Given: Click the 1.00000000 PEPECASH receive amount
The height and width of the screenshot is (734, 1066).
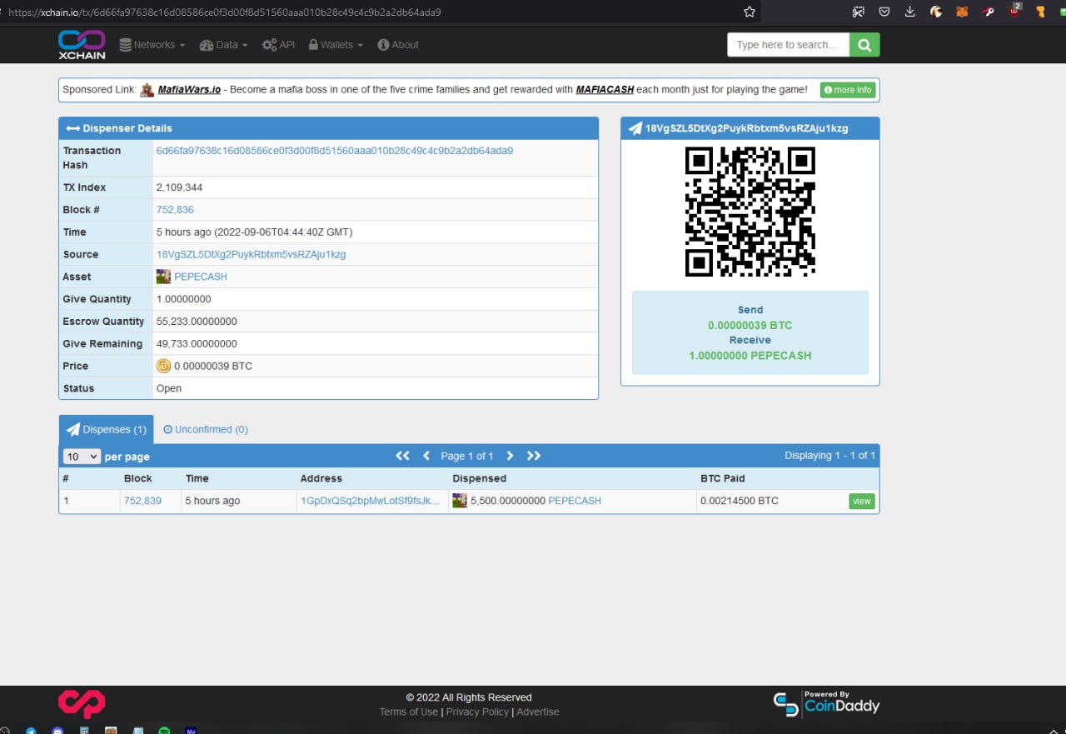Looking at the screenshot, I should 750,355.
